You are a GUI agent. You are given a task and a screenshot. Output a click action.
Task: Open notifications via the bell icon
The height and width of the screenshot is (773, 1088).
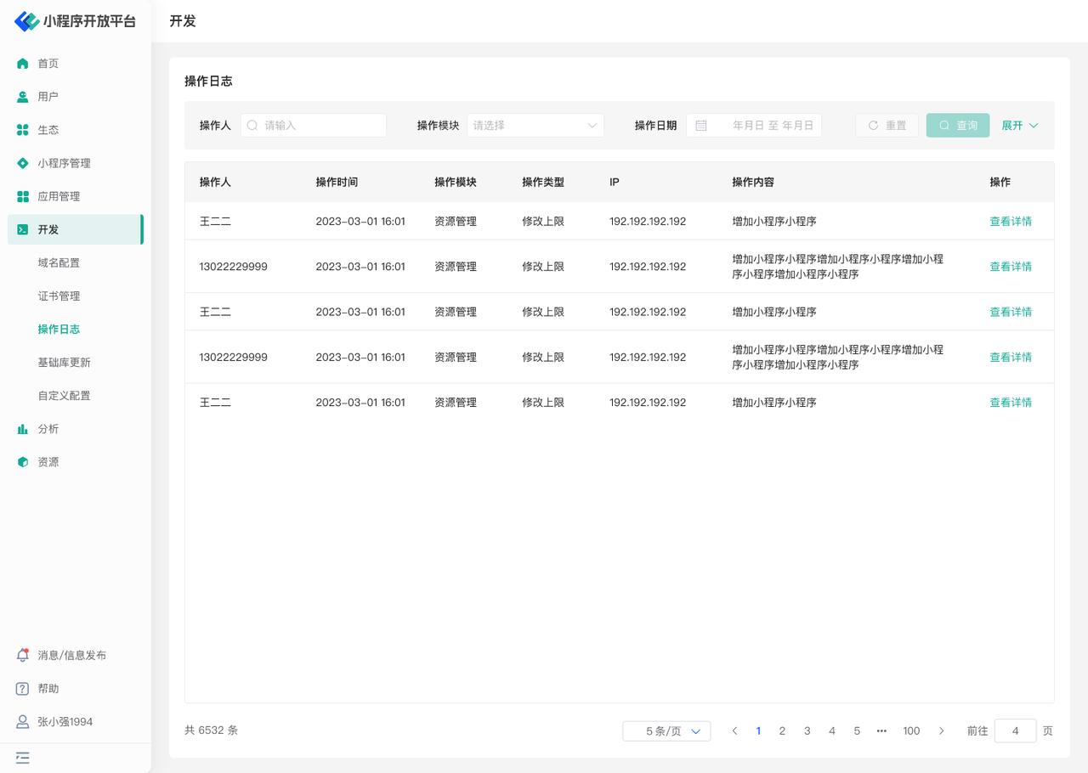tap(23, 655)
